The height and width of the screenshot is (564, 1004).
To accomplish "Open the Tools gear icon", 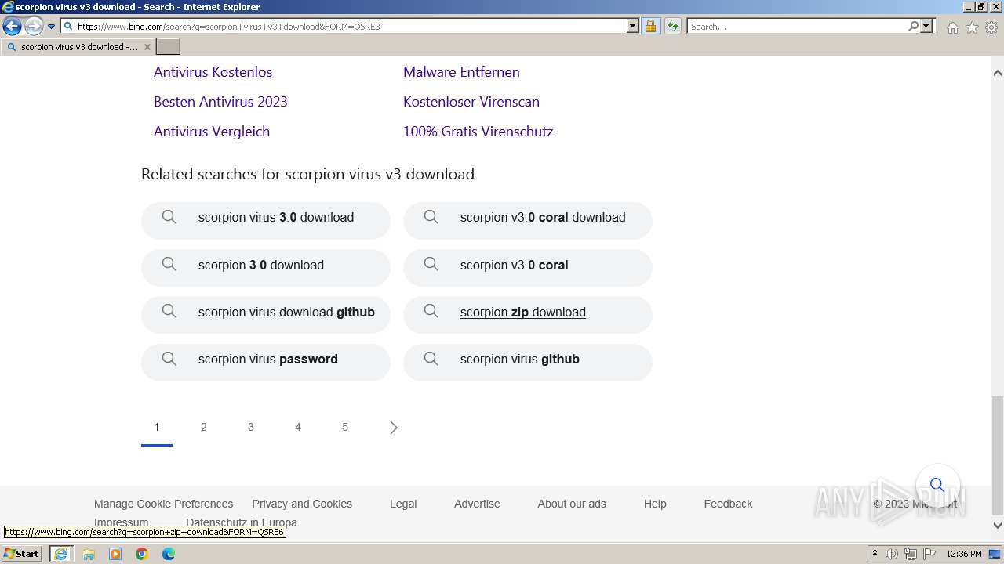I will tap(991, 27).
